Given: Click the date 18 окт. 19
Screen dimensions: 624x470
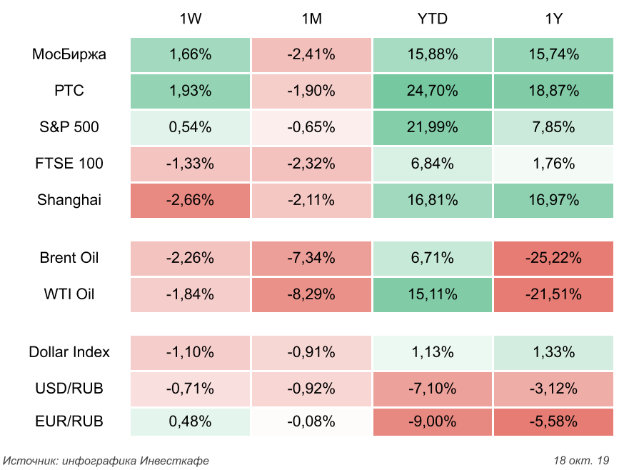Looking at the screenshot, I should click(582, 459).
